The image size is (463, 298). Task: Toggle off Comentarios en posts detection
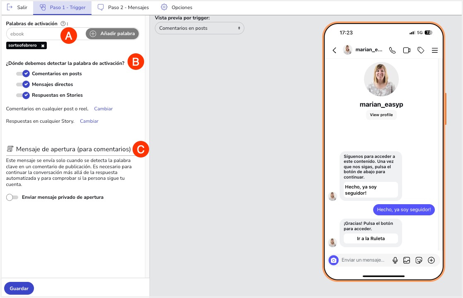(x=23, y=74)
